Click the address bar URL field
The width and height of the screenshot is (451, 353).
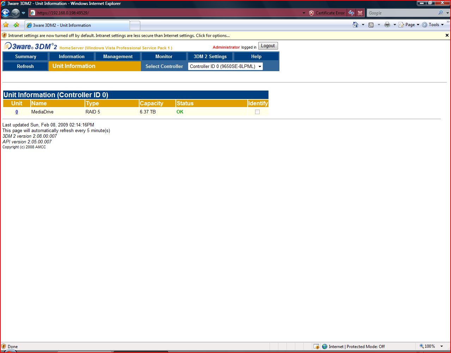(165, 13)
